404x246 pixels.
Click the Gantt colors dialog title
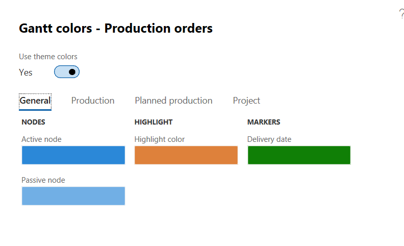click(x=116, y=28)
